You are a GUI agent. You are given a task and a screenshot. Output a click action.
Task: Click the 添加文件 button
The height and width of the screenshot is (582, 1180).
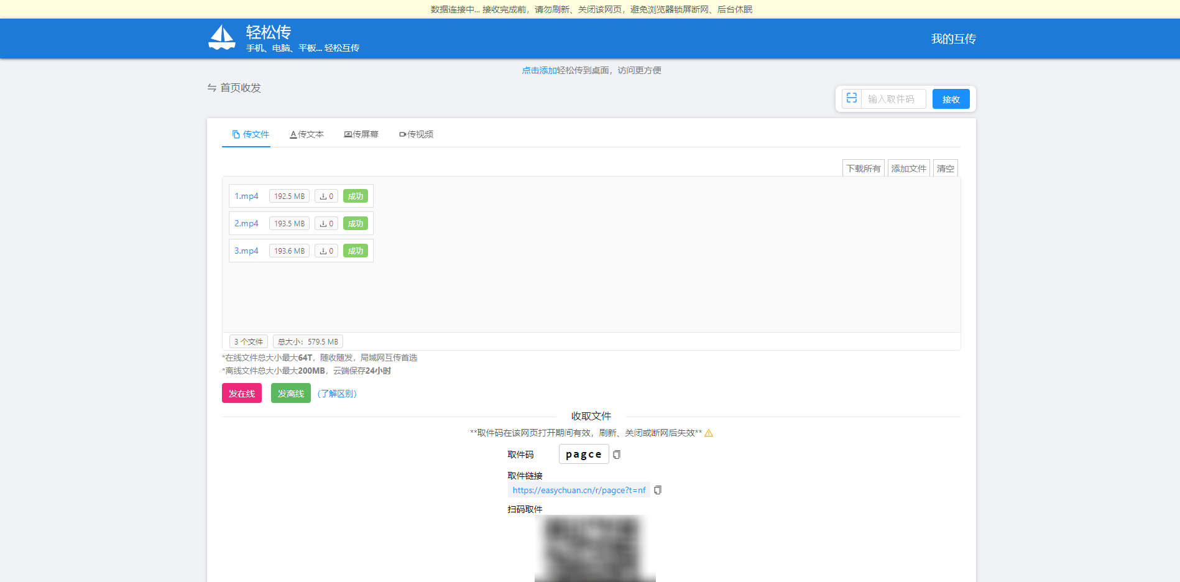[x=908, y=168]
